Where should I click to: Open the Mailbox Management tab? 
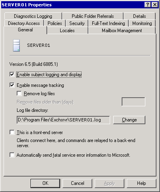tap(122, 31)
